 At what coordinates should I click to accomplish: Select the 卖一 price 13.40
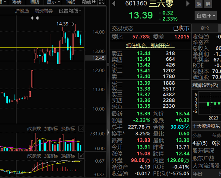point(144,76)
